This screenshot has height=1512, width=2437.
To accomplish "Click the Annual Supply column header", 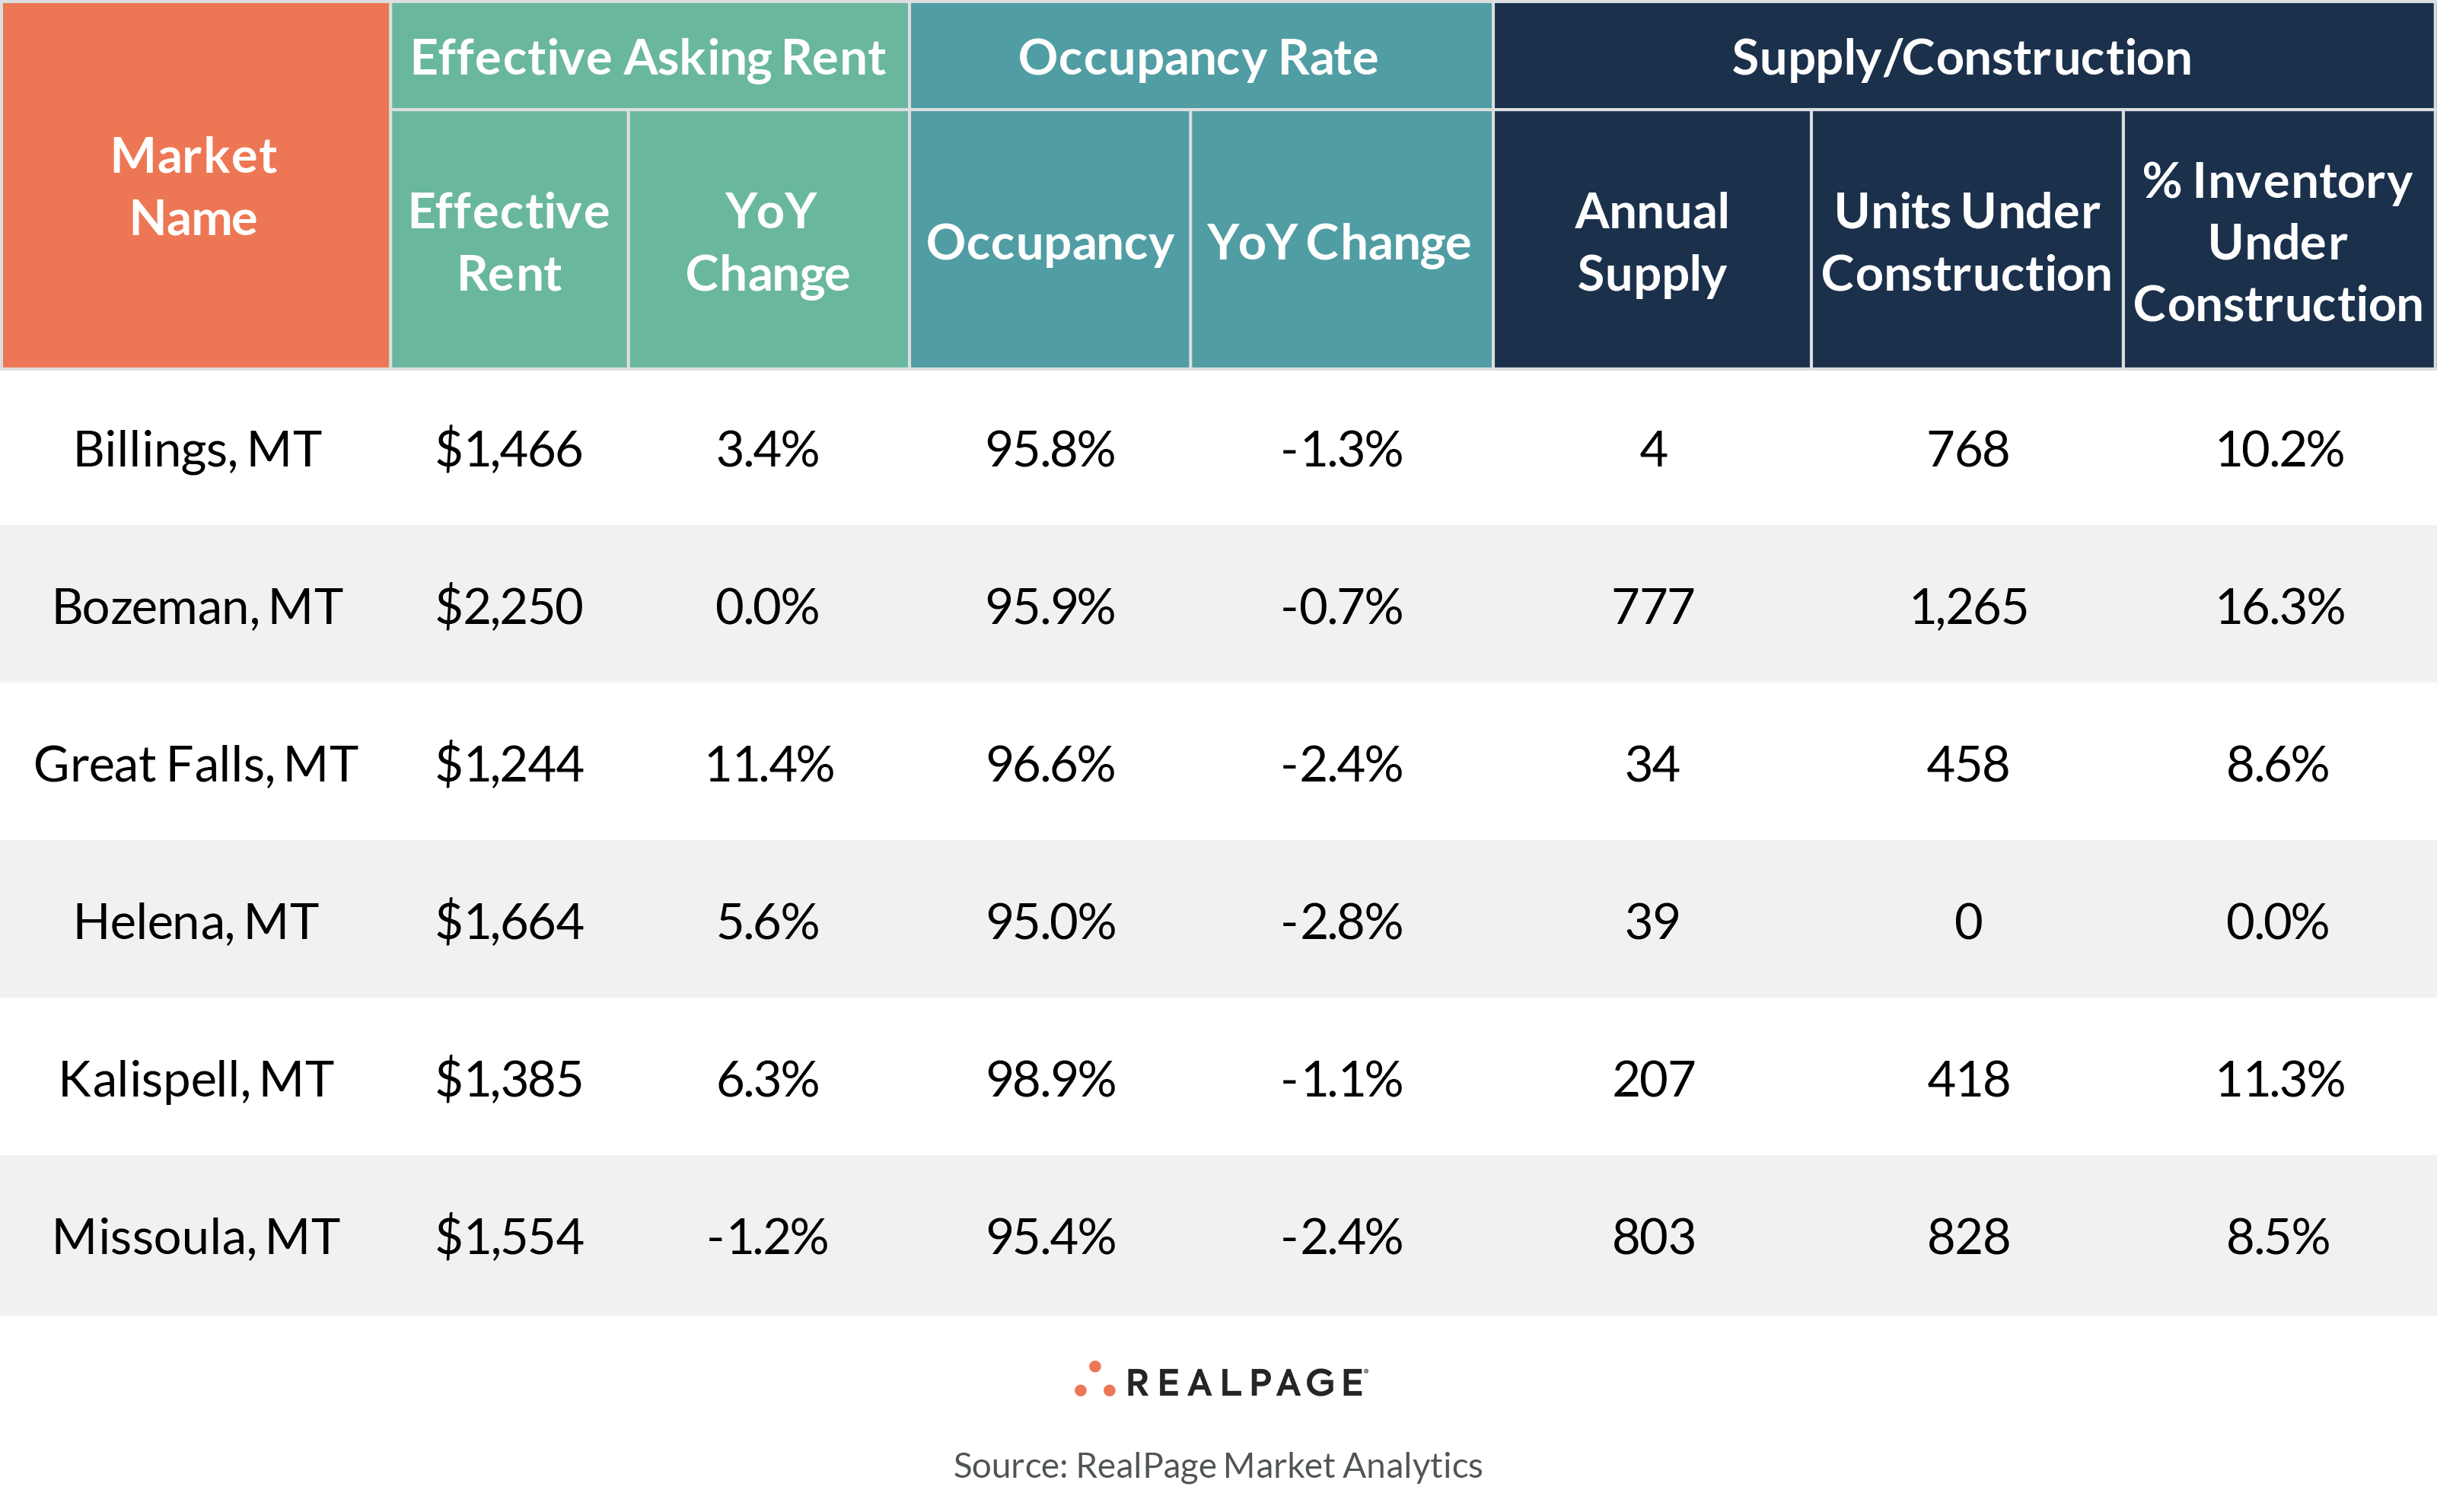I will 1651,241.
